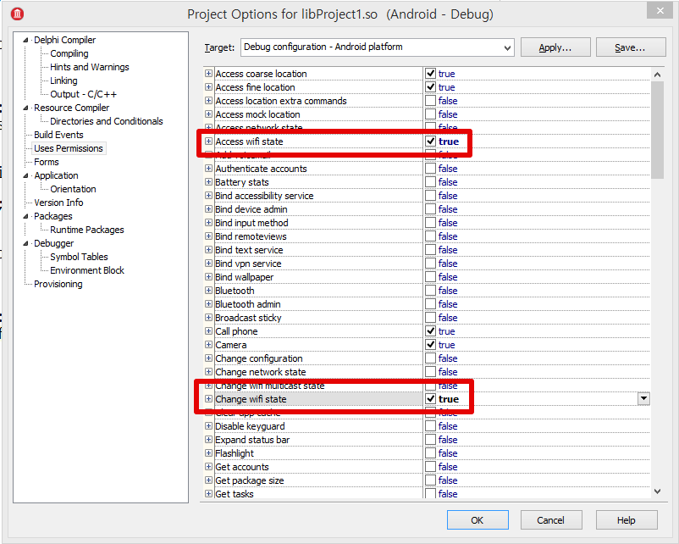This screenshot has width=679, height=544.
Task: Collapse the Resource Compiler tree node
Action: [x=25, y=108]
